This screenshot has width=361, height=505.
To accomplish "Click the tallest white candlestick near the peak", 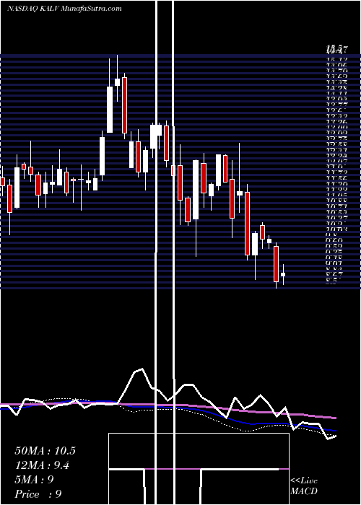I will tap(110, 109).
